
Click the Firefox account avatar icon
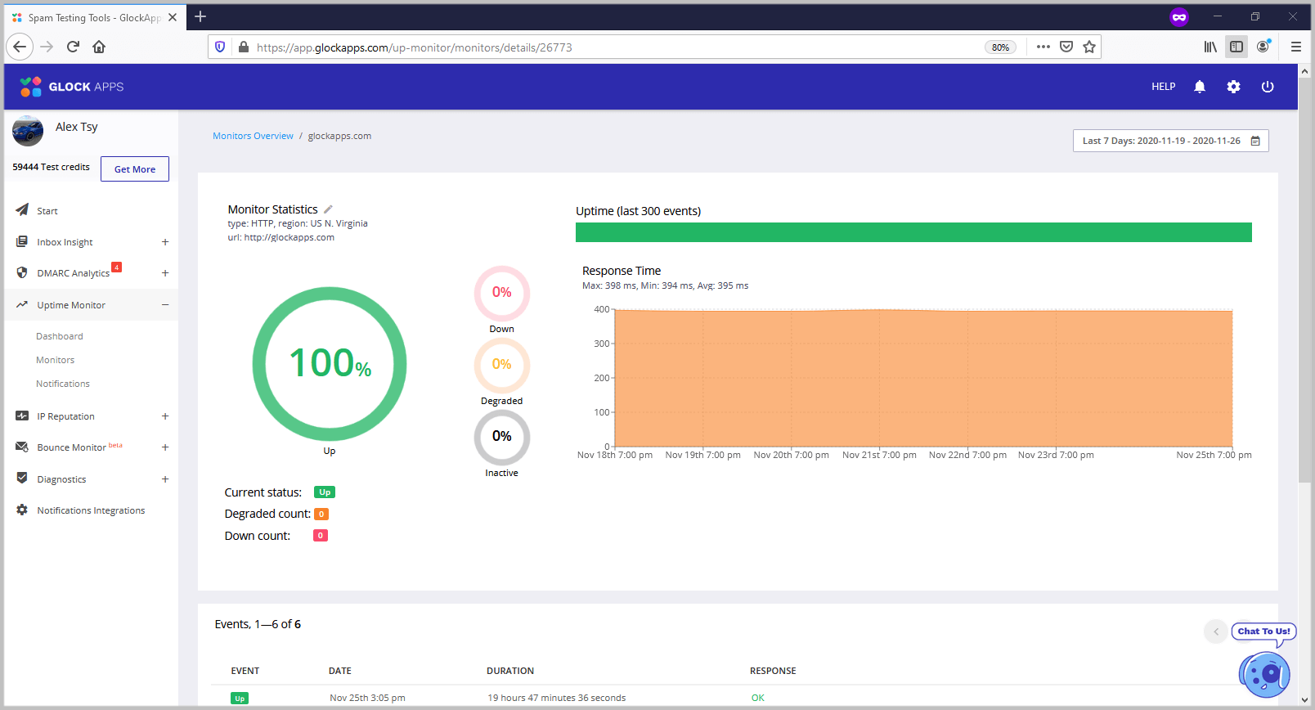click(x=1263, y=47)
